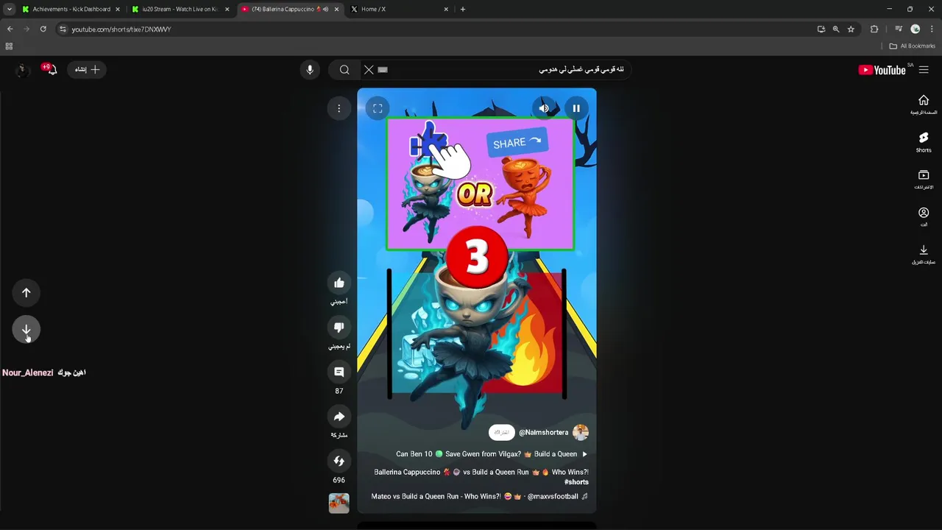Open the tab search dropdown
Image resolution: width=942 pixels, height=530 pixels.
(x=9, y=9)
